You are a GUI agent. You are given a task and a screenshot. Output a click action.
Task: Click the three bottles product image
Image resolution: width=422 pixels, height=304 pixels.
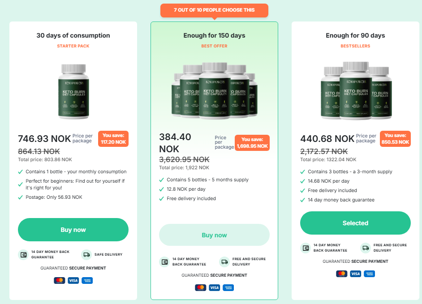tap(355, 91)
